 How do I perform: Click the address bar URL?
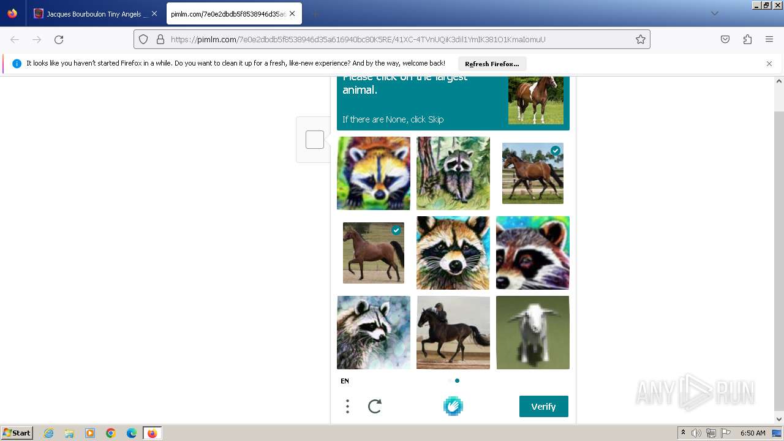pyautogui.click(x=358, y=39)
